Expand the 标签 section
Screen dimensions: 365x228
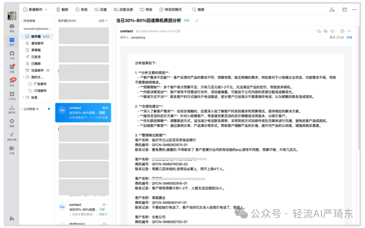click(x=24, y=97)
